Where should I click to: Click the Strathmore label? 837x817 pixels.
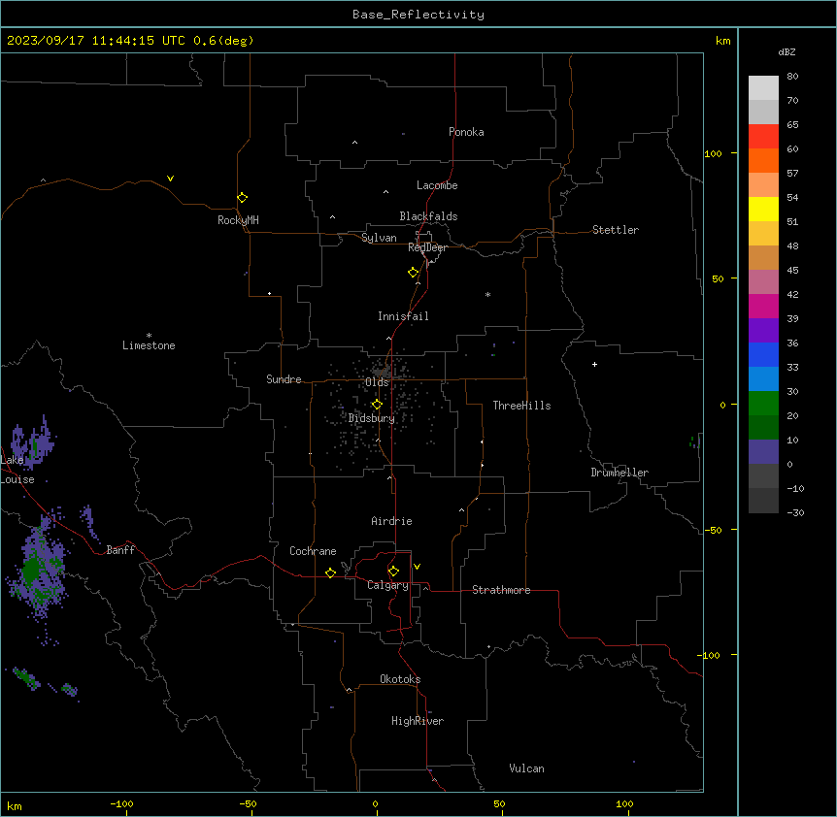(x=501, y=590)
